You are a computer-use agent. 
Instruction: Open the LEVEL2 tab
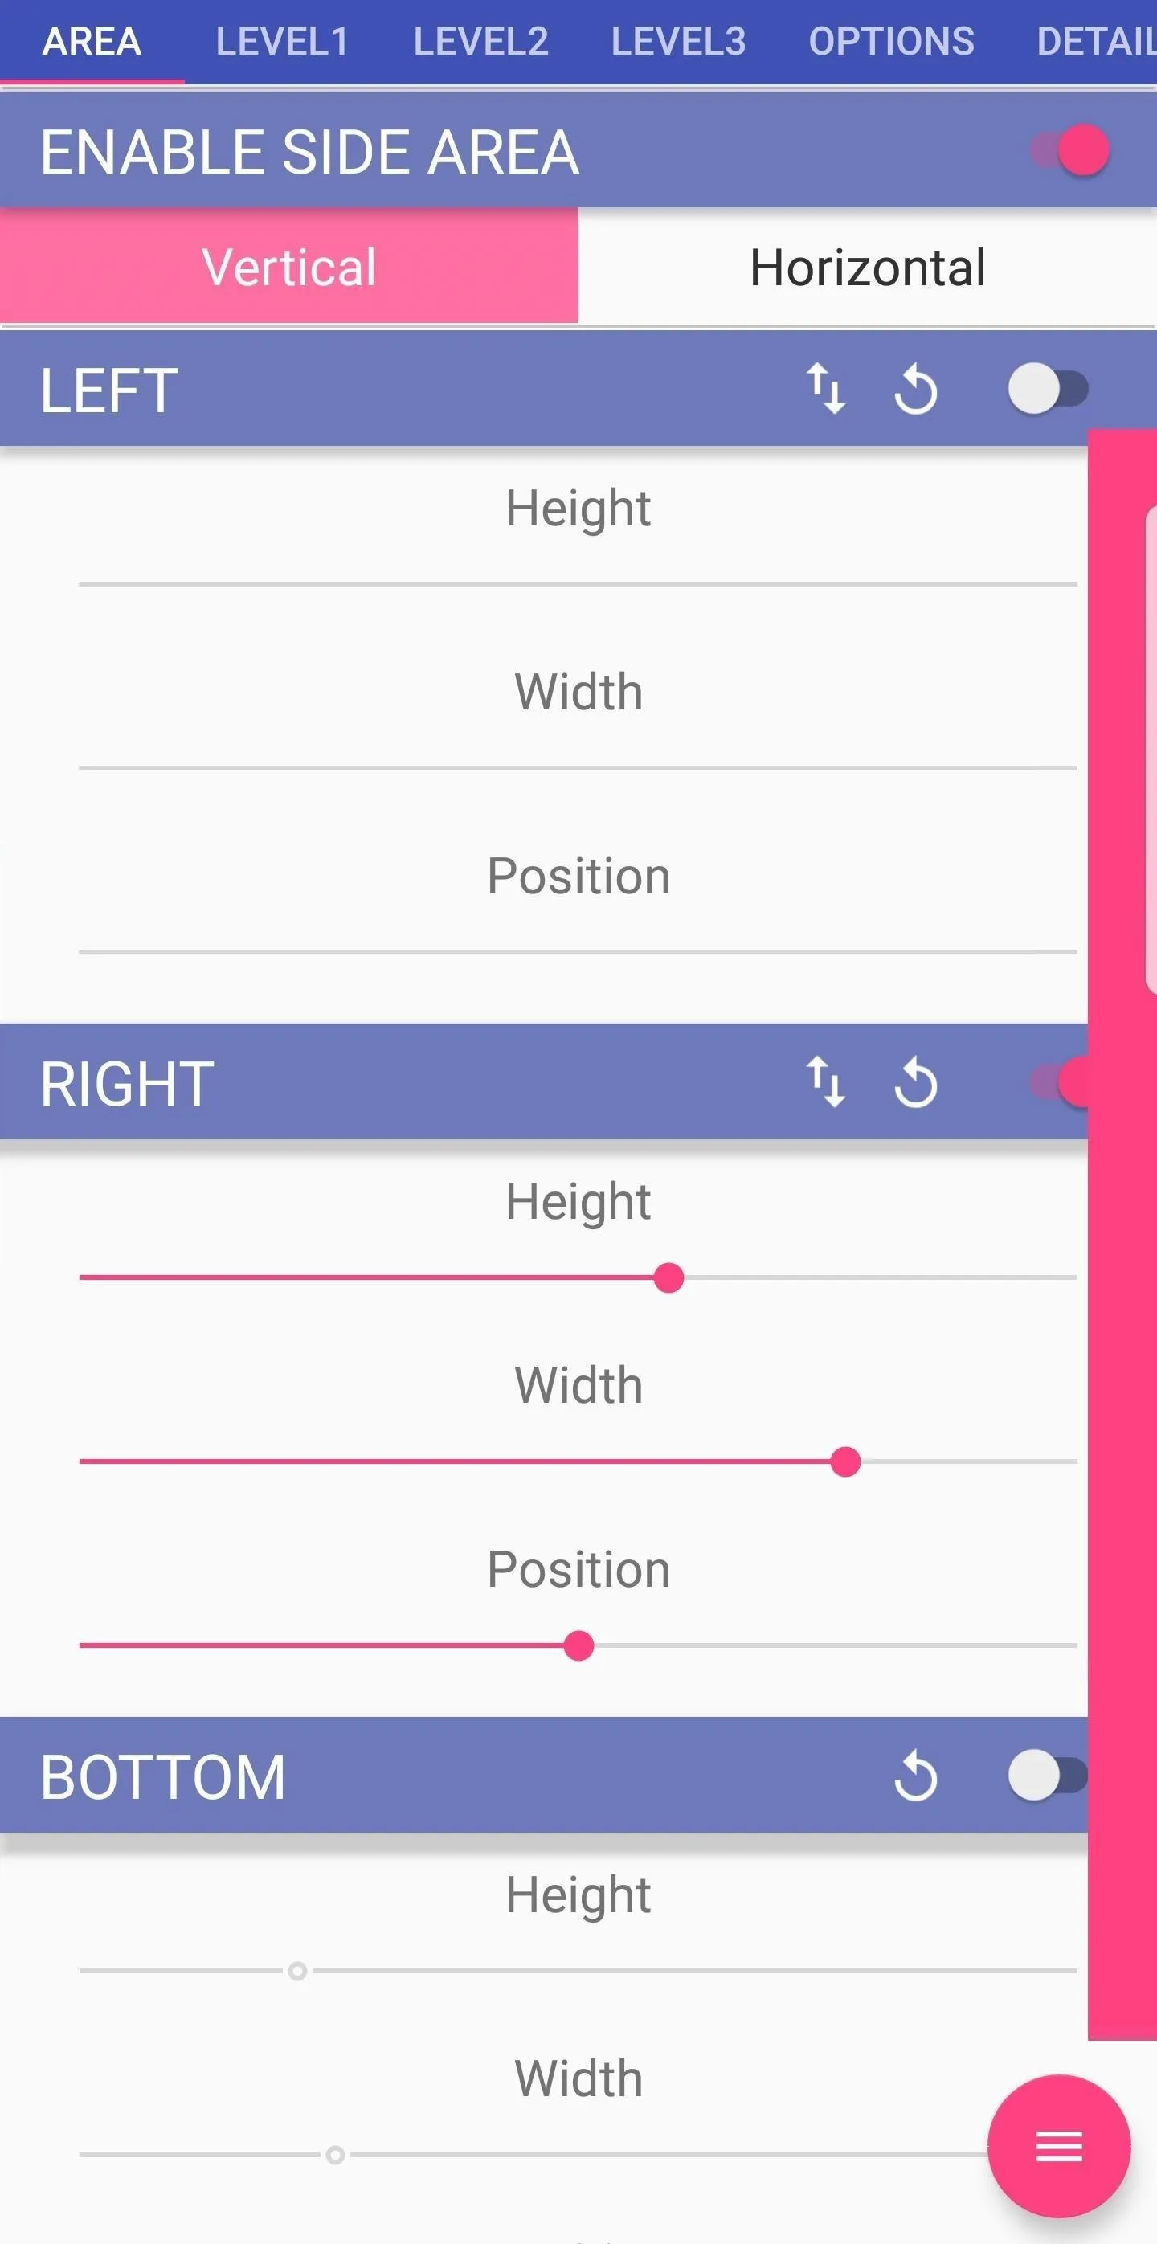tap(481, 41)
